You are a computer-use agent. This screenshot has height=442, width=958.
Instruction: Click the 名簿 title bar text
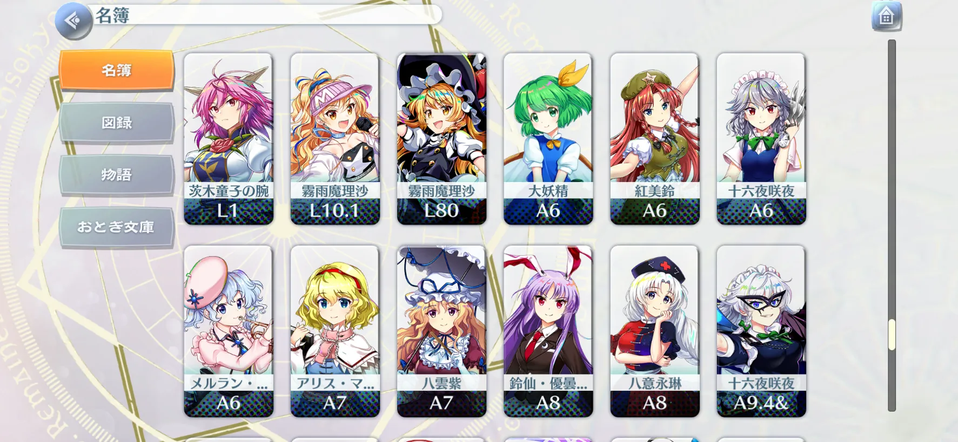[x=112, y=16]
